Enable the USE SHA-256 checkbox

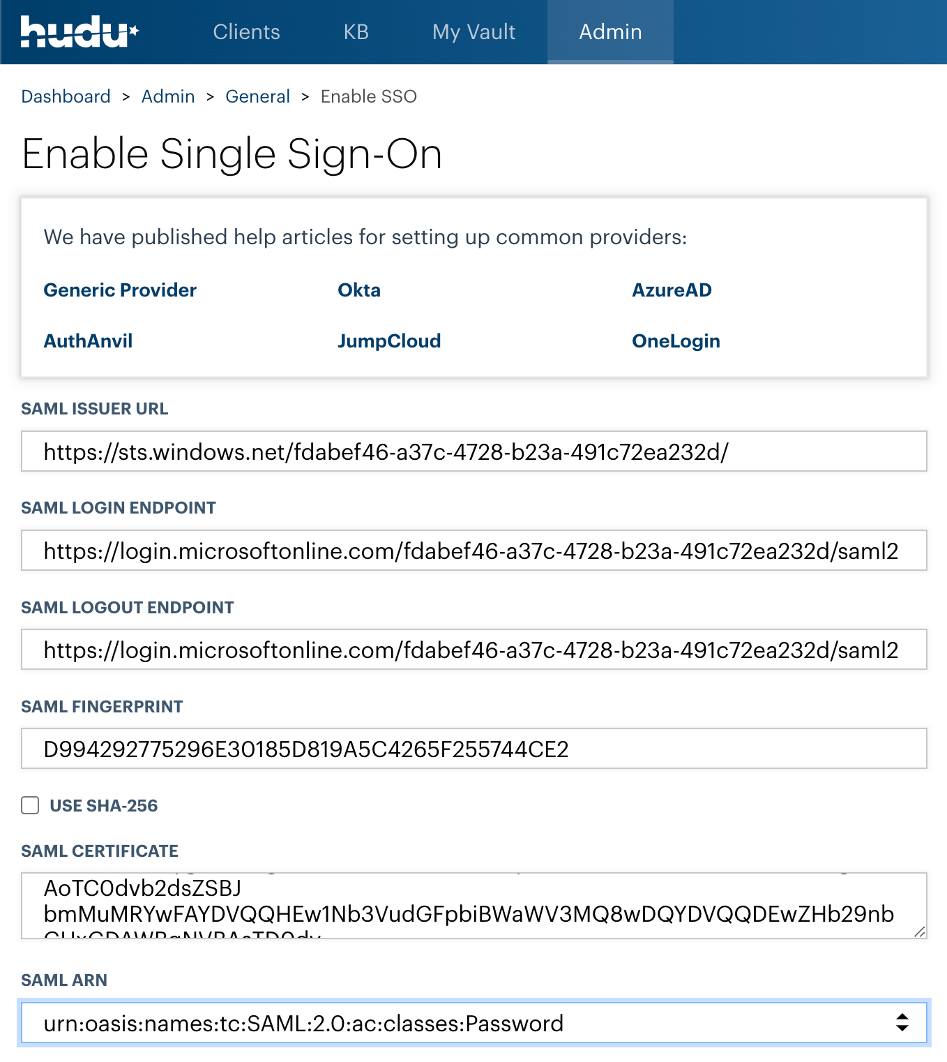30,805
